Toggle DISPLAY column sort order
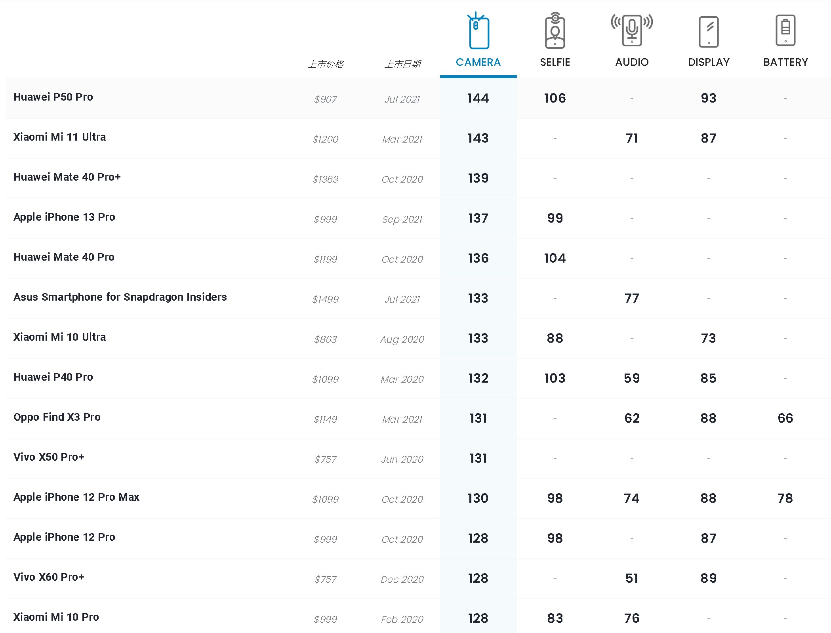Image resolution: width=831 pixels, height=633 pixels. pos(708,63)
